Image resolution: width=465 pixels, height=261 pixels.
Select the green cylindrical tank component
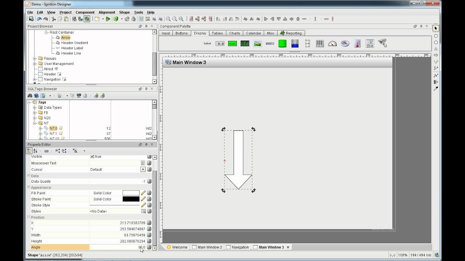[x=282, y=43]
